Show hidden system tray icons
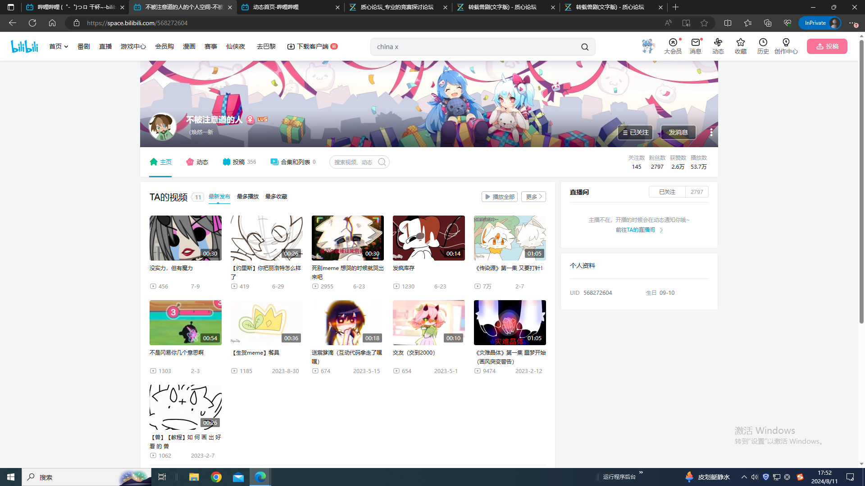865x486 pixels. (x=744, y=477)
